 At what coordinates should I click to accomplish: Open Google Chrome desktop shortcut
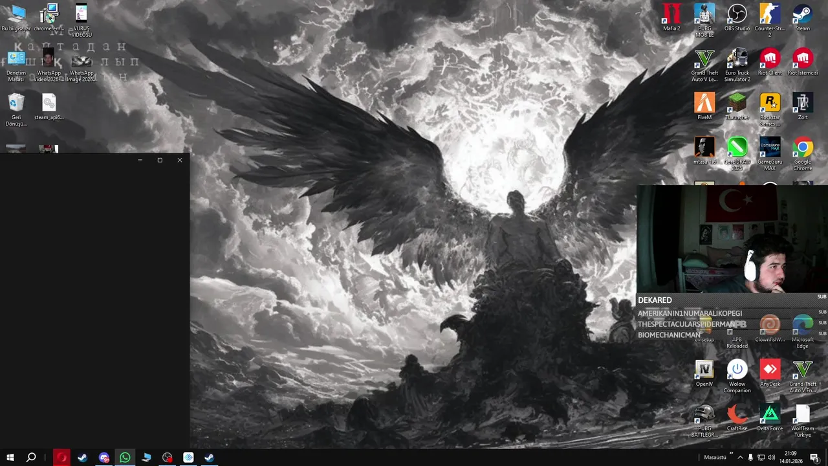pyautogui.click(x=803, y=154)
